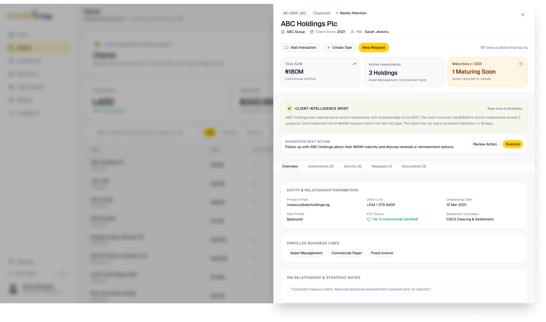This screenshot has height=322, width=546.
Task: Execute the suggested next action
Action: 513,144
